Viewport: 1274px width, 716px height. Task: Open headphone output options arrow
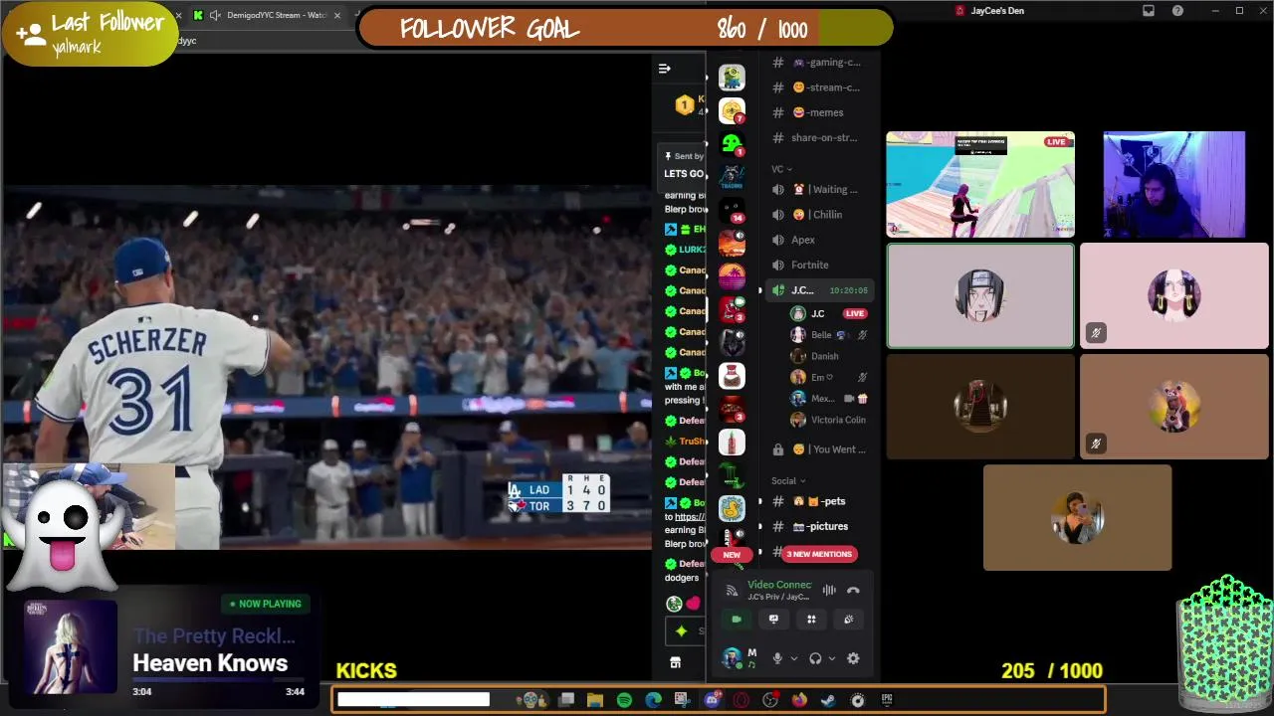pos(831,658)
